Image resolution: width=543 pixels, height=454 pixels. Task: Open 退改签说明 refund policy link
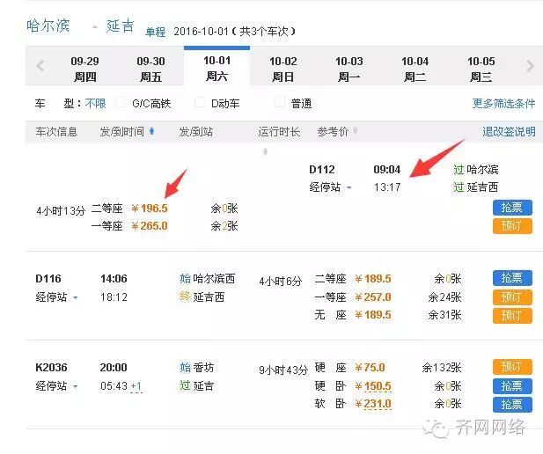click(x=509, y=132)
